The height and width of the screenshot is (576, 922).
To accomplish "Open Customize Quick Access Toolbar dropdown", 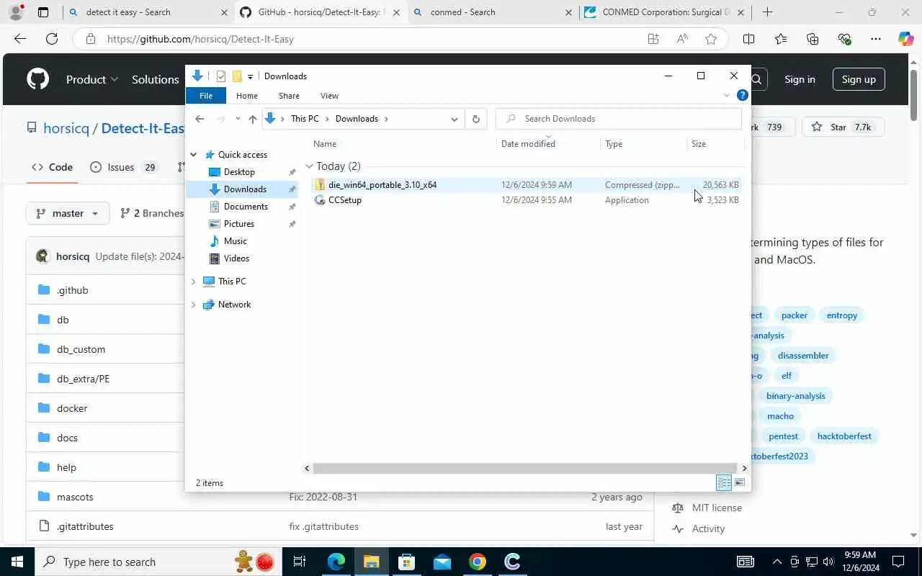I will (250, 76).
